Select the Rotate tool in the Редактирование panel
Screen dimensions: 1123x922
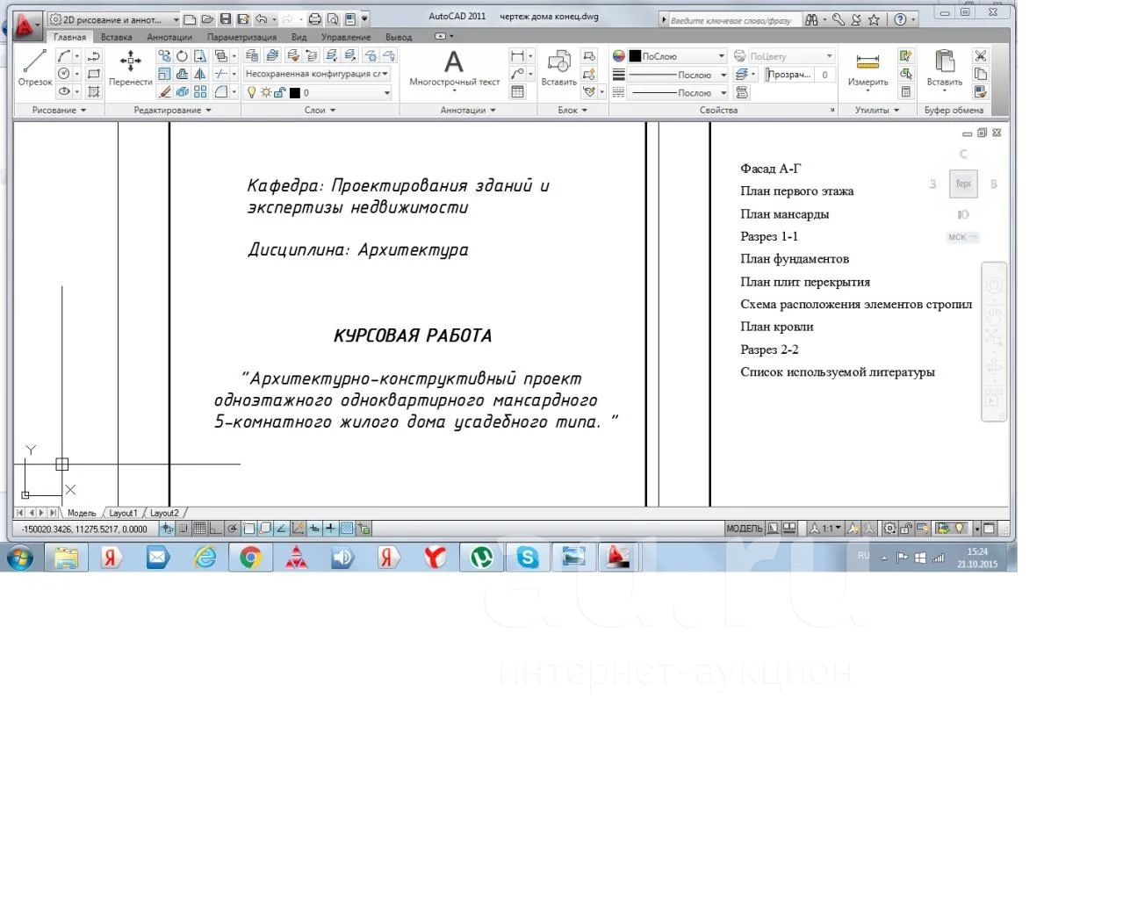(182, 55)
